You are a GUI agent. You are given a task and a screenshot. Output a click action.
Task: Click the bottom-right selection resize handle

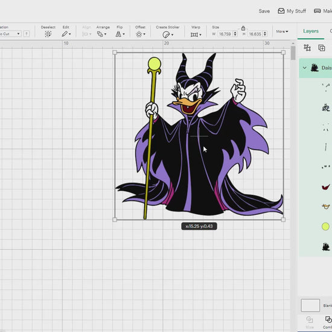tap(283, 220)
